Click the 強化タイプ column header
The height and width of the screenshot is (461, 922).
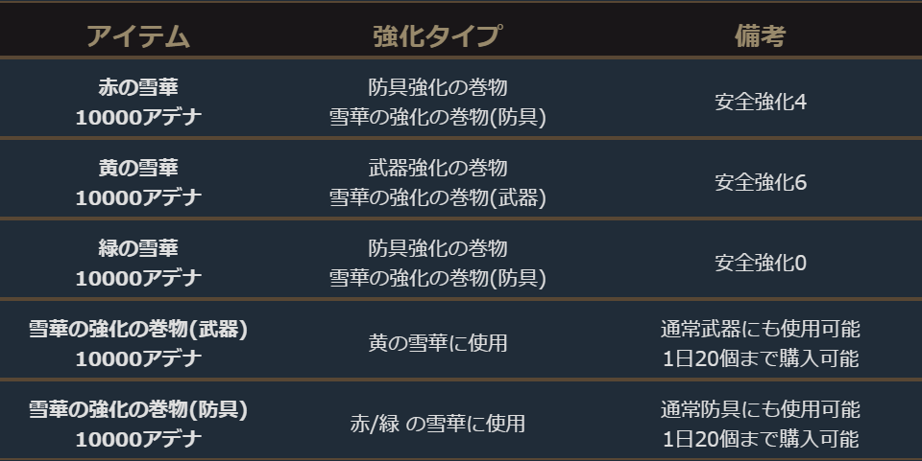(x=437, y=36)
